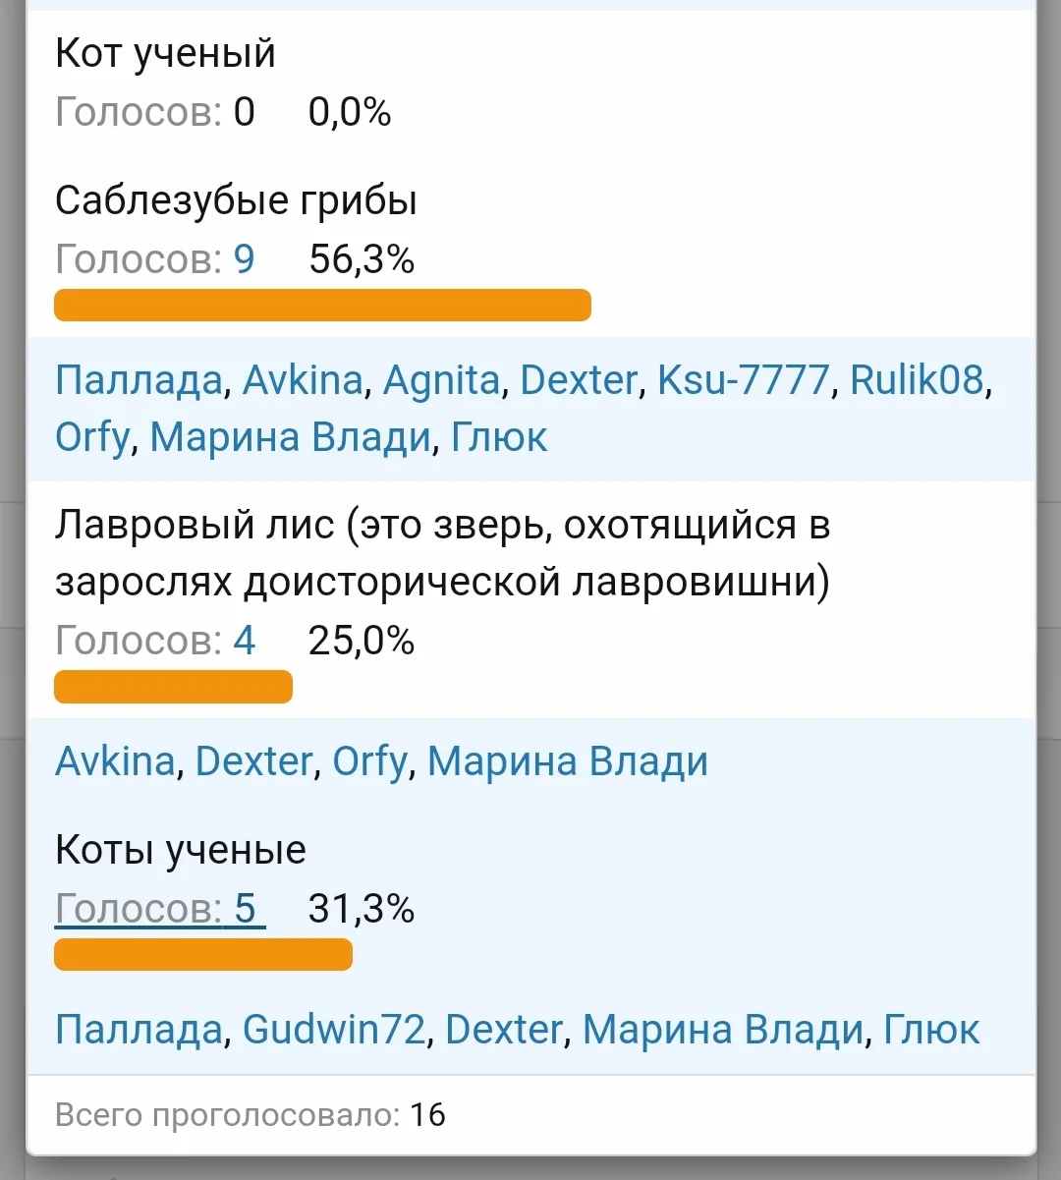Viewport: 1061px width, 1180px height.
Task: Open Orfy from the Саблезубые грибы voters
Action: (x=91, y=437)
